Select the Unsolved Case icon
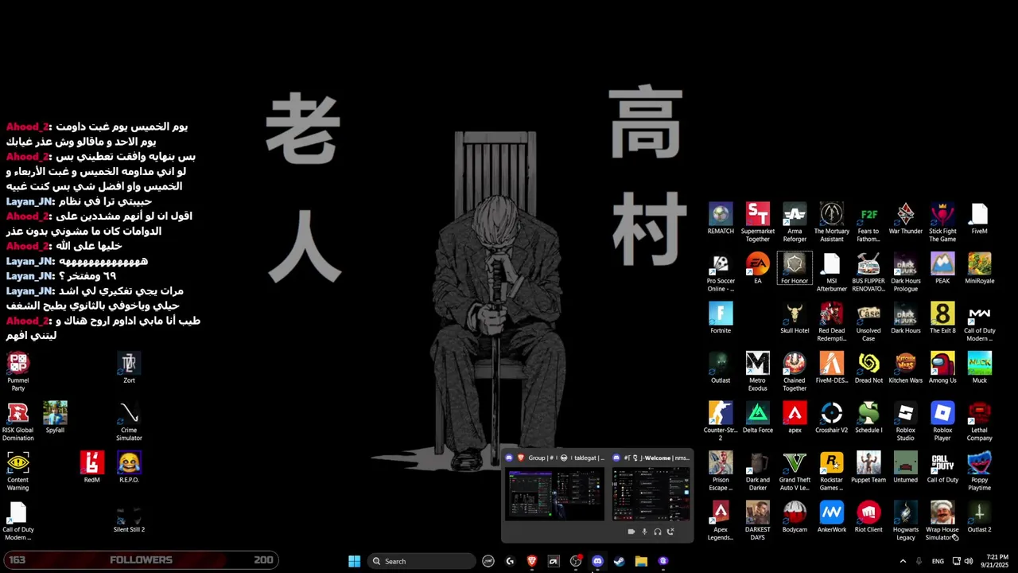This screenshot has height=573, width=1018. coord(868,322)
